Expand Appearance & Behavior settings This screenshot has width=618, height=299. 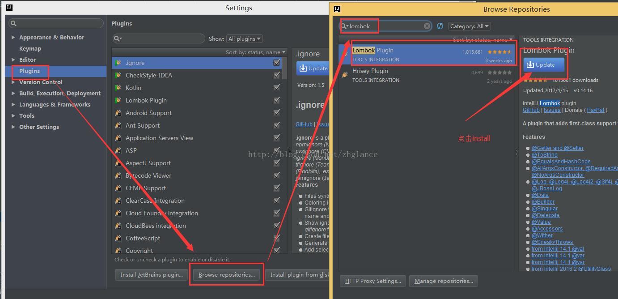point(13,37)
